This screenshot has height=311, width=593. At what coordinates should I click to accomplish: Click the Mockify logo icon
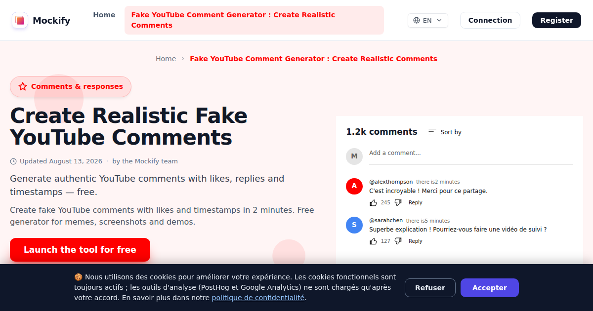(20, 20)
